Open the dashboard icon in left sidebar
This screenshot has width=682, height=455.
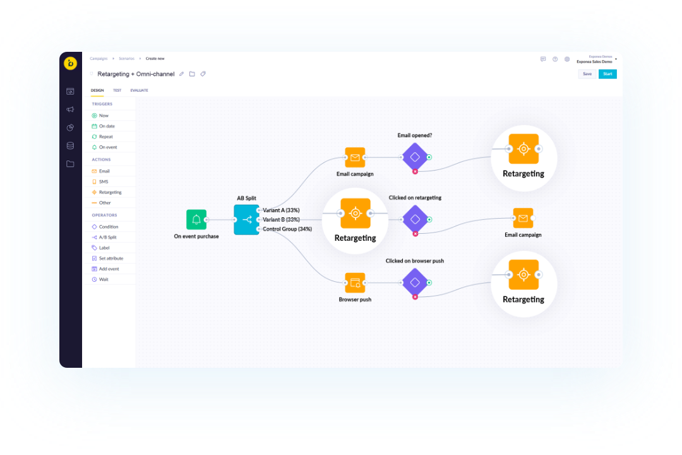coord(70,92)
